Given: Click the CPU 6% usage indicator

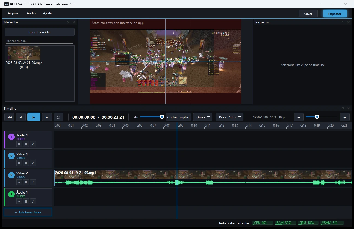Looking at the screenshot, I should (x=262, y=223).
